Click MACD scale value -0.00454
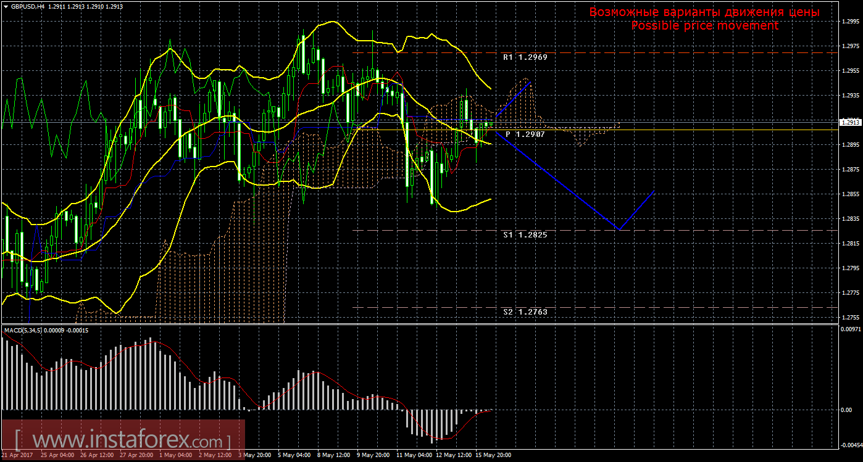This screenshot has height=462, width=863. (850, 445)
